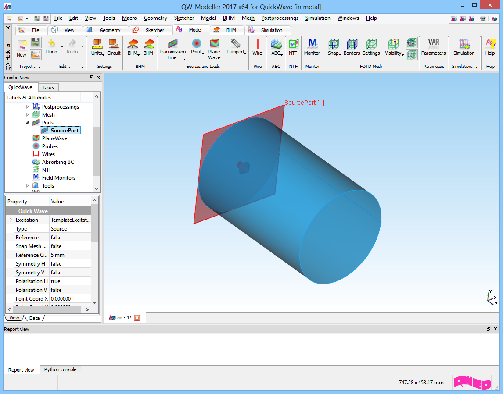The height and width of the screenshot is (394, 503).
Task: Select the Lumped element tool
Action: point(236,43)
